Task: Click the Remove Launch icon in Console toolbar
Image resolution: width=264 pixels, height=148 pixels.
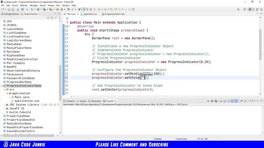Action: 212,101
